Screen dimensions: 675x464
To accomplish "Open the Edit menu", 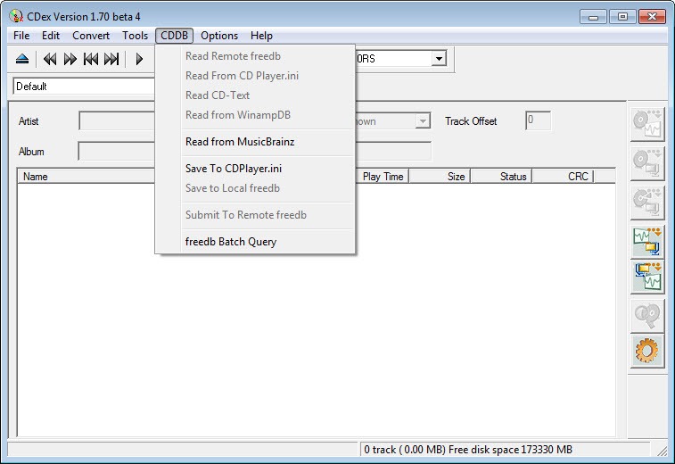I will tap(50, 36).
